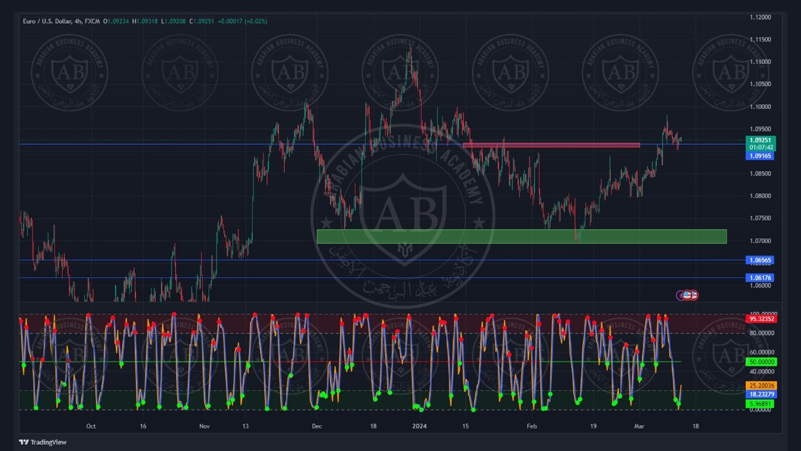The height and width of the screenshot is (451, 801).
Task: Click the low value L1.09208
Action: pos(173,21)
